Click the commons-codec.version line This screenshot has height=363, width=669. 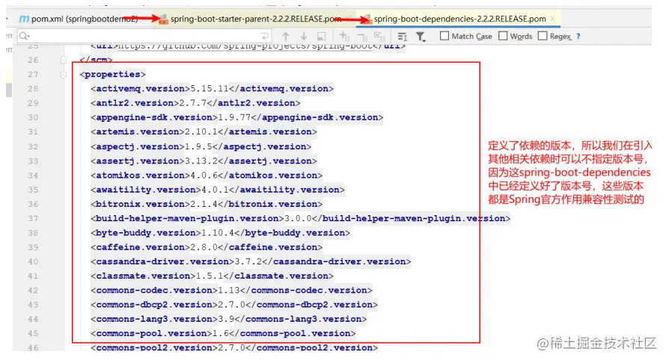point(231,291)
